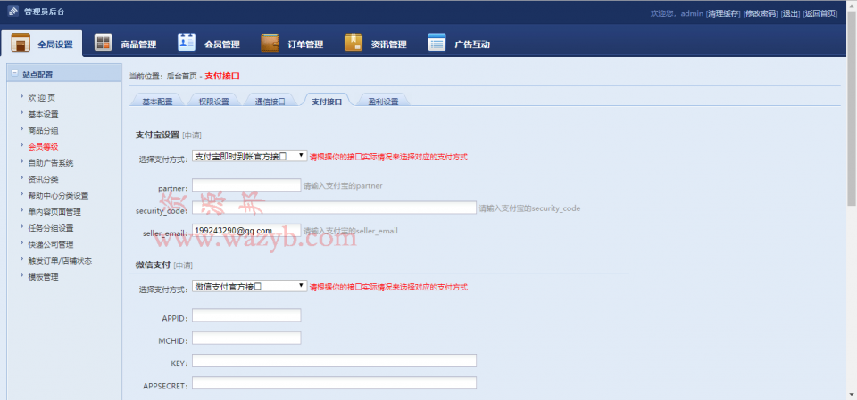Open 自助广告系统 in the sidebar

51,163
